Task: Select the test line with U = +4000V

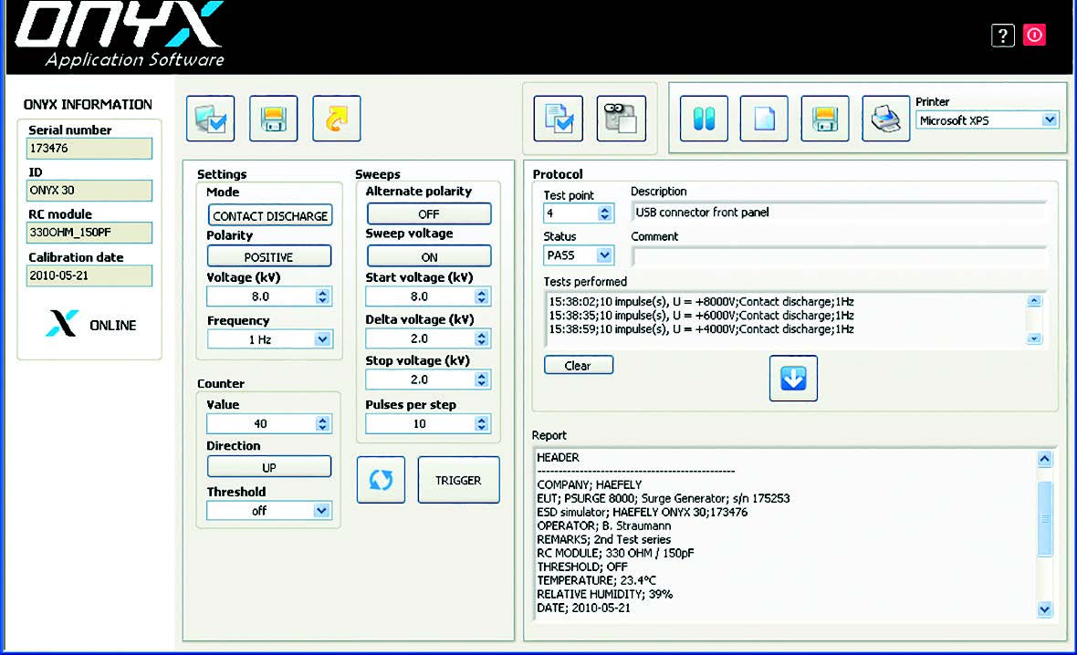Action: pyautogui.click(x=701, y=329)
